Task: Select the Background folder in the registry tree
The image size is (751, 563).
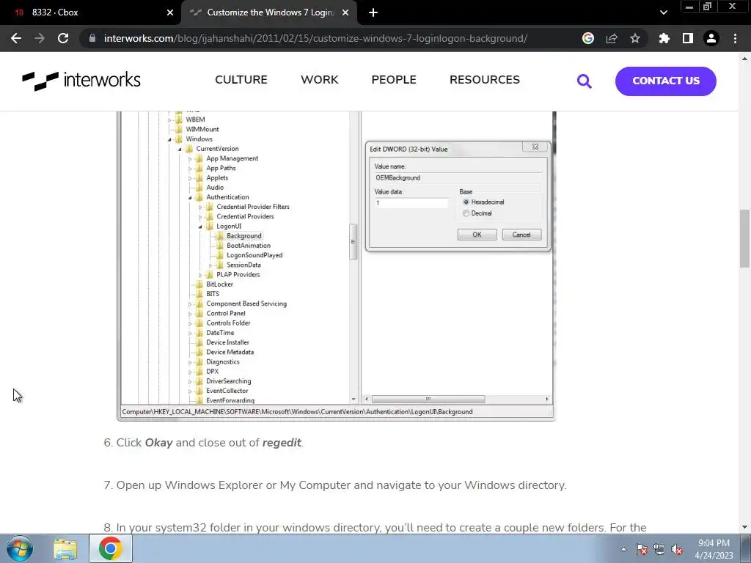Action: pos(243,236)
